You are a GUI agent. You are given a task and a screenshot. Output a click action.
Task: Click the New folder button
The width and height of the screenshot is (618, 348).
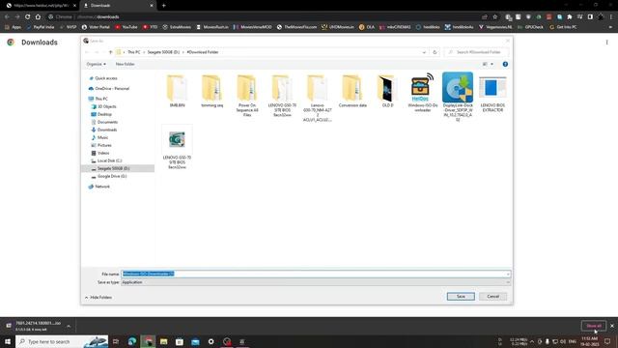tap(126, 64)
